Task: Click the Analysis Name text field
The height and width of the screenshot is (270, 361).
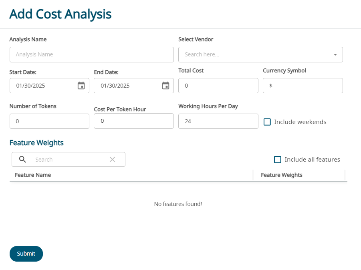Action: pos(91,55)
